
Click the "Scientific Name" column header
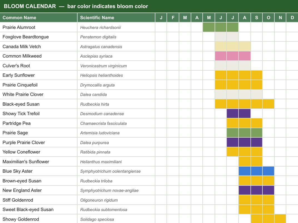point(116,18)
